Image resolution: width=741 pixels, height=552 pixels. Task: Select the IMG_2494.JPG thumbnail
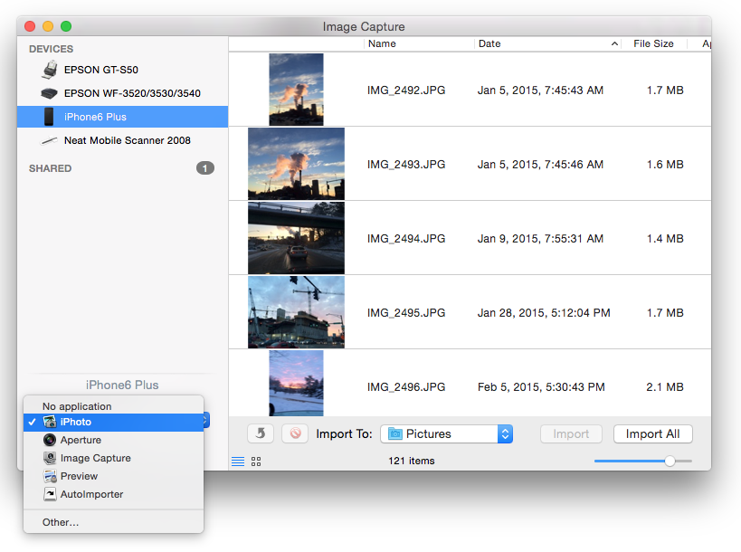(296, 238)
